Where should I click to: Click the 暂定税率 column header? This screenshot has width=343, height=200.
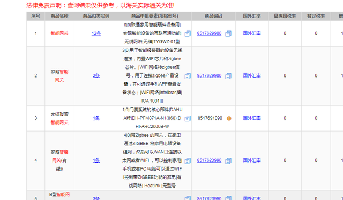pyautogui.click(x=316, y=16)
